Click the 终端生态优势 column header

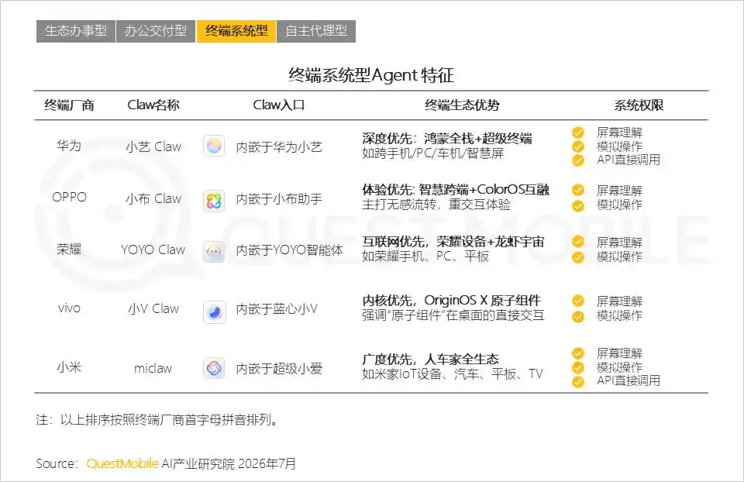tap(462, 105)
